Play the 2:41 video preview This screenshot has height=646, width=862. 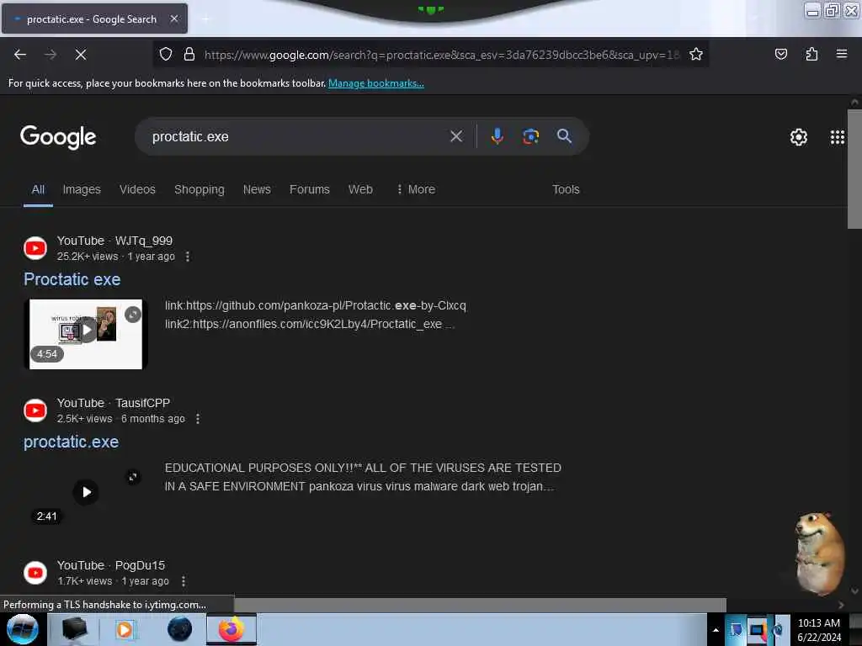pyautogui.click(x=86, y=492)
